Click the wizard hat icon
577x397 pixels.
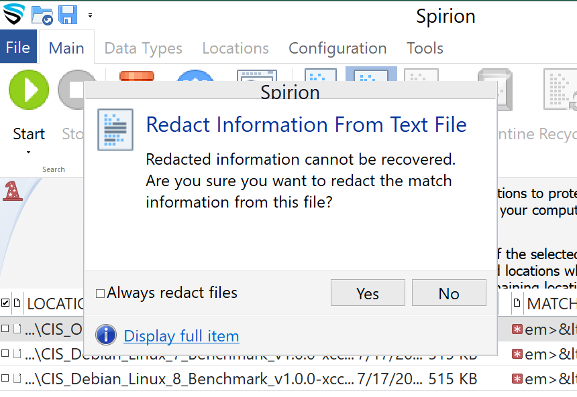pyautogui.click(x=11, y=191)
